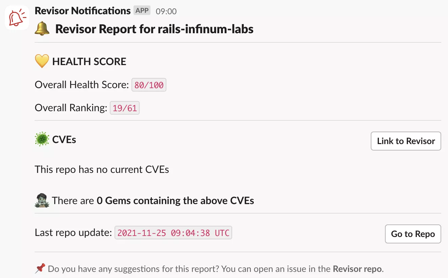Click the CVEs section heading text
This screenshot has height=278, width=448.
pyautogui.click(x=64, y=139)
